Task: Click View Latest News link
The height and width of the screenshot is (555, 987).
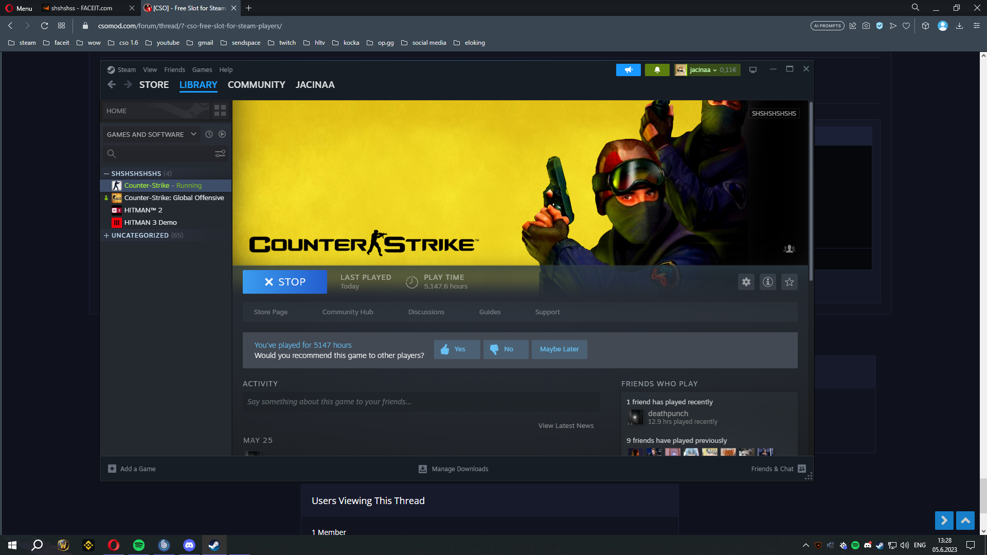Action: coord(566,426)
